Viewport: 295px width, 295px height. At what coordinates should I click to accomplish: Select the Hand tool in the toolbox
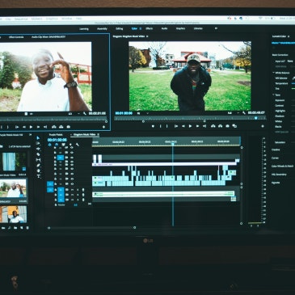pos(38,171)
